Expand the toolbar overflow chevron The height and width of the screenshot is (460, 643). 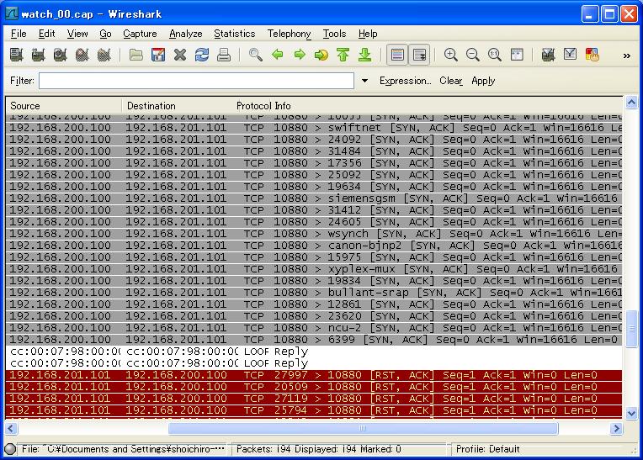(x=627, y=56)
